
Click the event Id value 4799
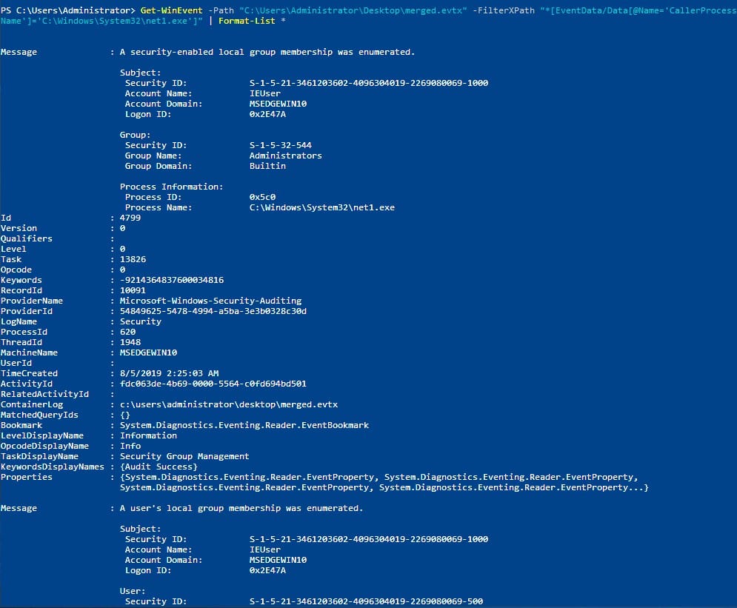[130, 218]
